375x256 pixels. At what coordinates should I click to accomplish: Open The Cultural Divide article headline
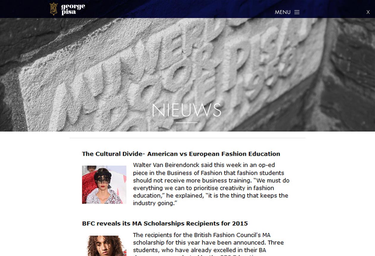click(x=181, y=154)
